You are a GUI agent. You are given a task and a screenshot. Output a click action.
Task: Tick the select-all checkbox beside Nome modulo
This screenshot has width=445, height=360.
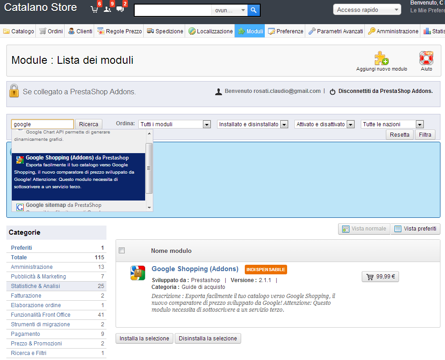click(x=122, y=250)
